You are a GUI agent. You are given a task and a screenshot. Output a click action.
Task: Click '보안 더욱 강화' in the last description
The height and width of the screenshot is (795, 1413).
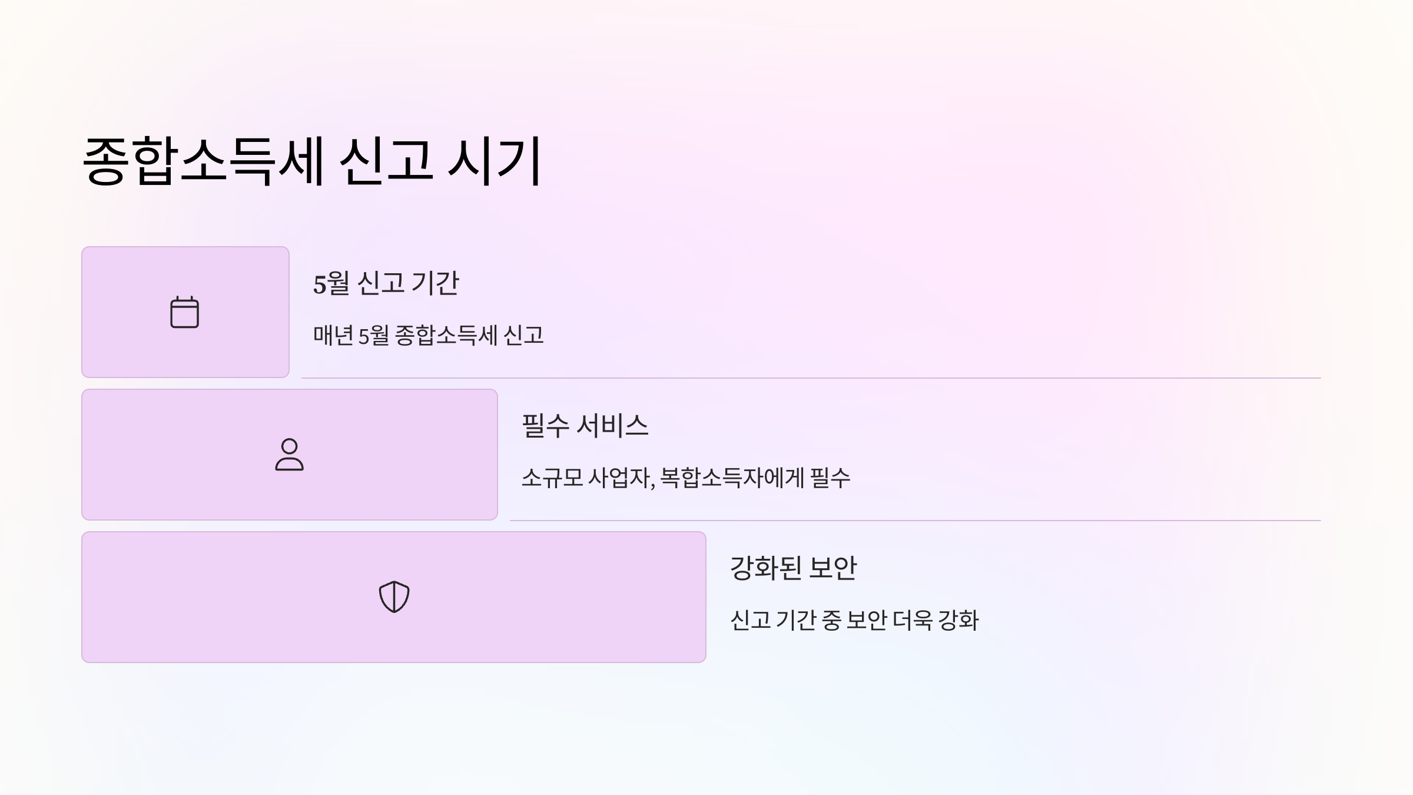[x=912, y=620]
